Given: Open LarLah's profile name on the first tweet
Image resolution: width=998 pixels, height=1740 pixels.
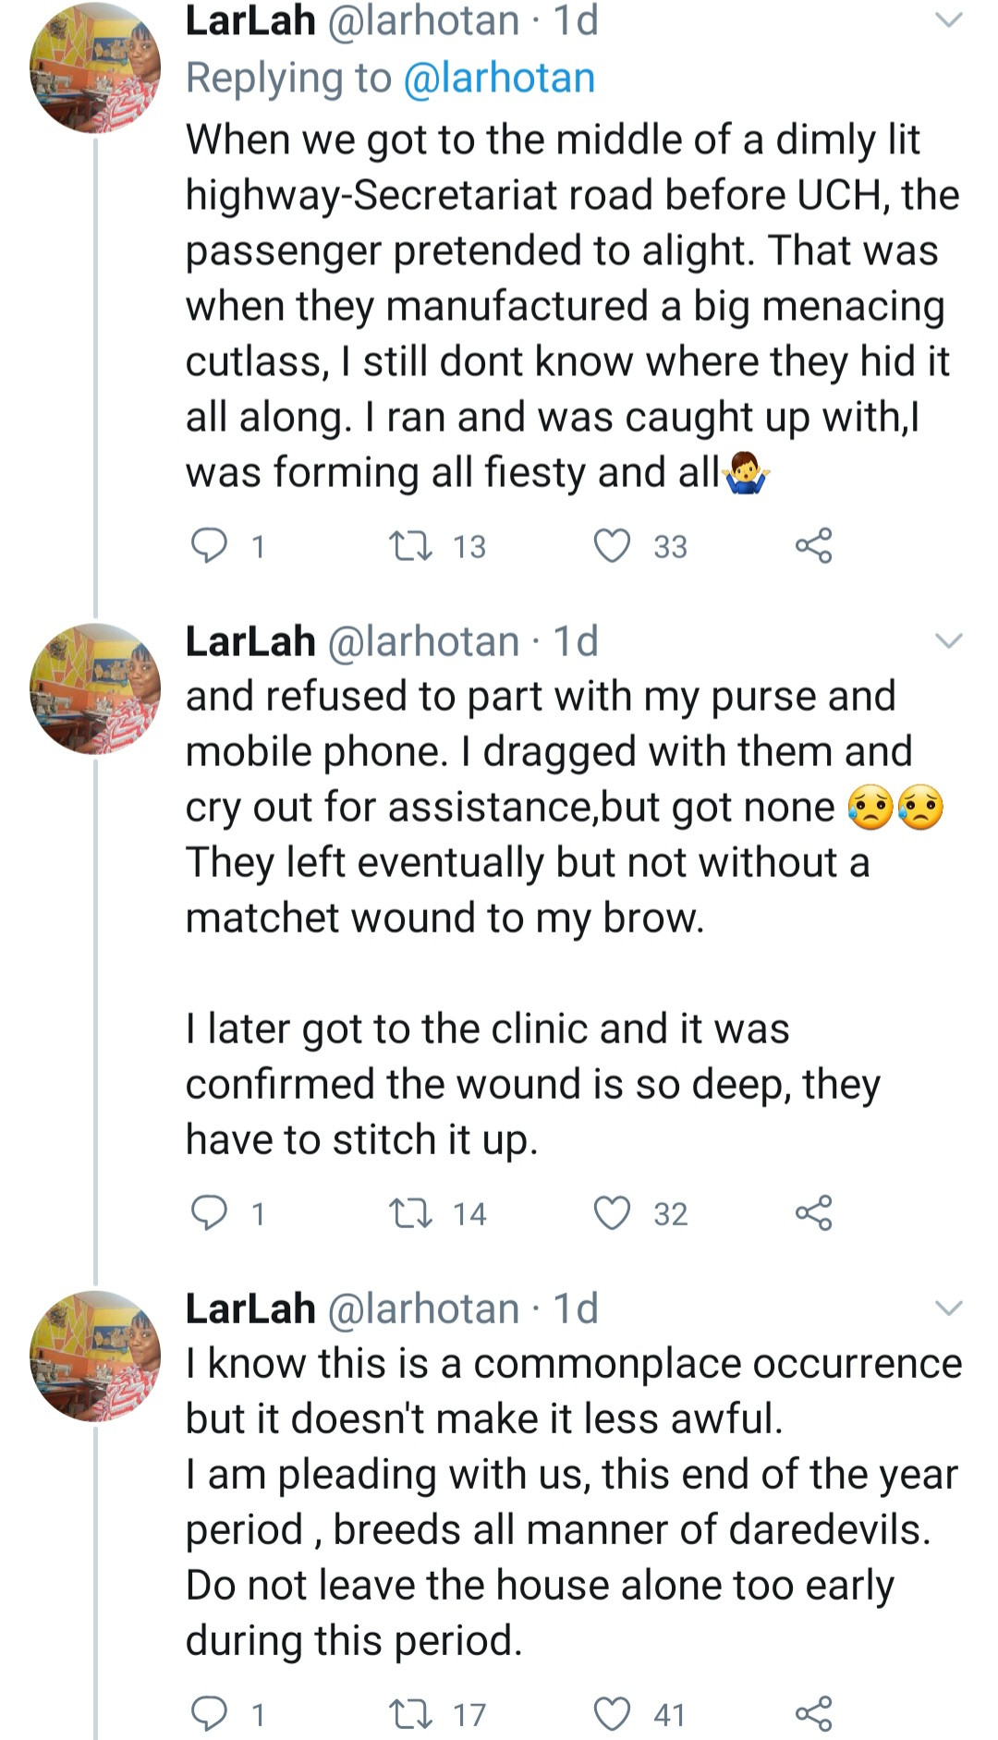Looking at the screenshot, I should (x=250, y=20).
